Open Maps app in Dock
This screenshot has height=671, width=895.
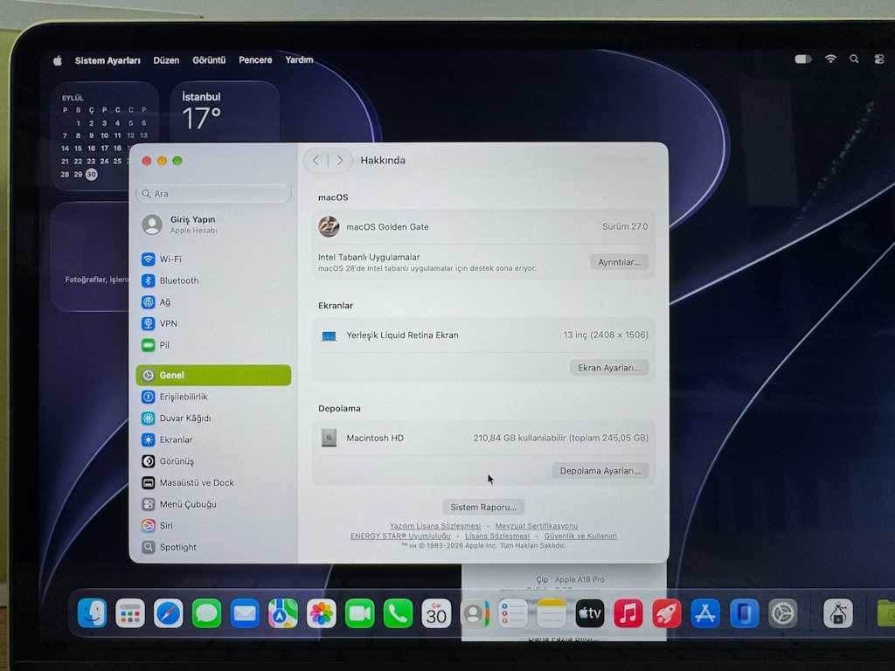click(283, 613)
